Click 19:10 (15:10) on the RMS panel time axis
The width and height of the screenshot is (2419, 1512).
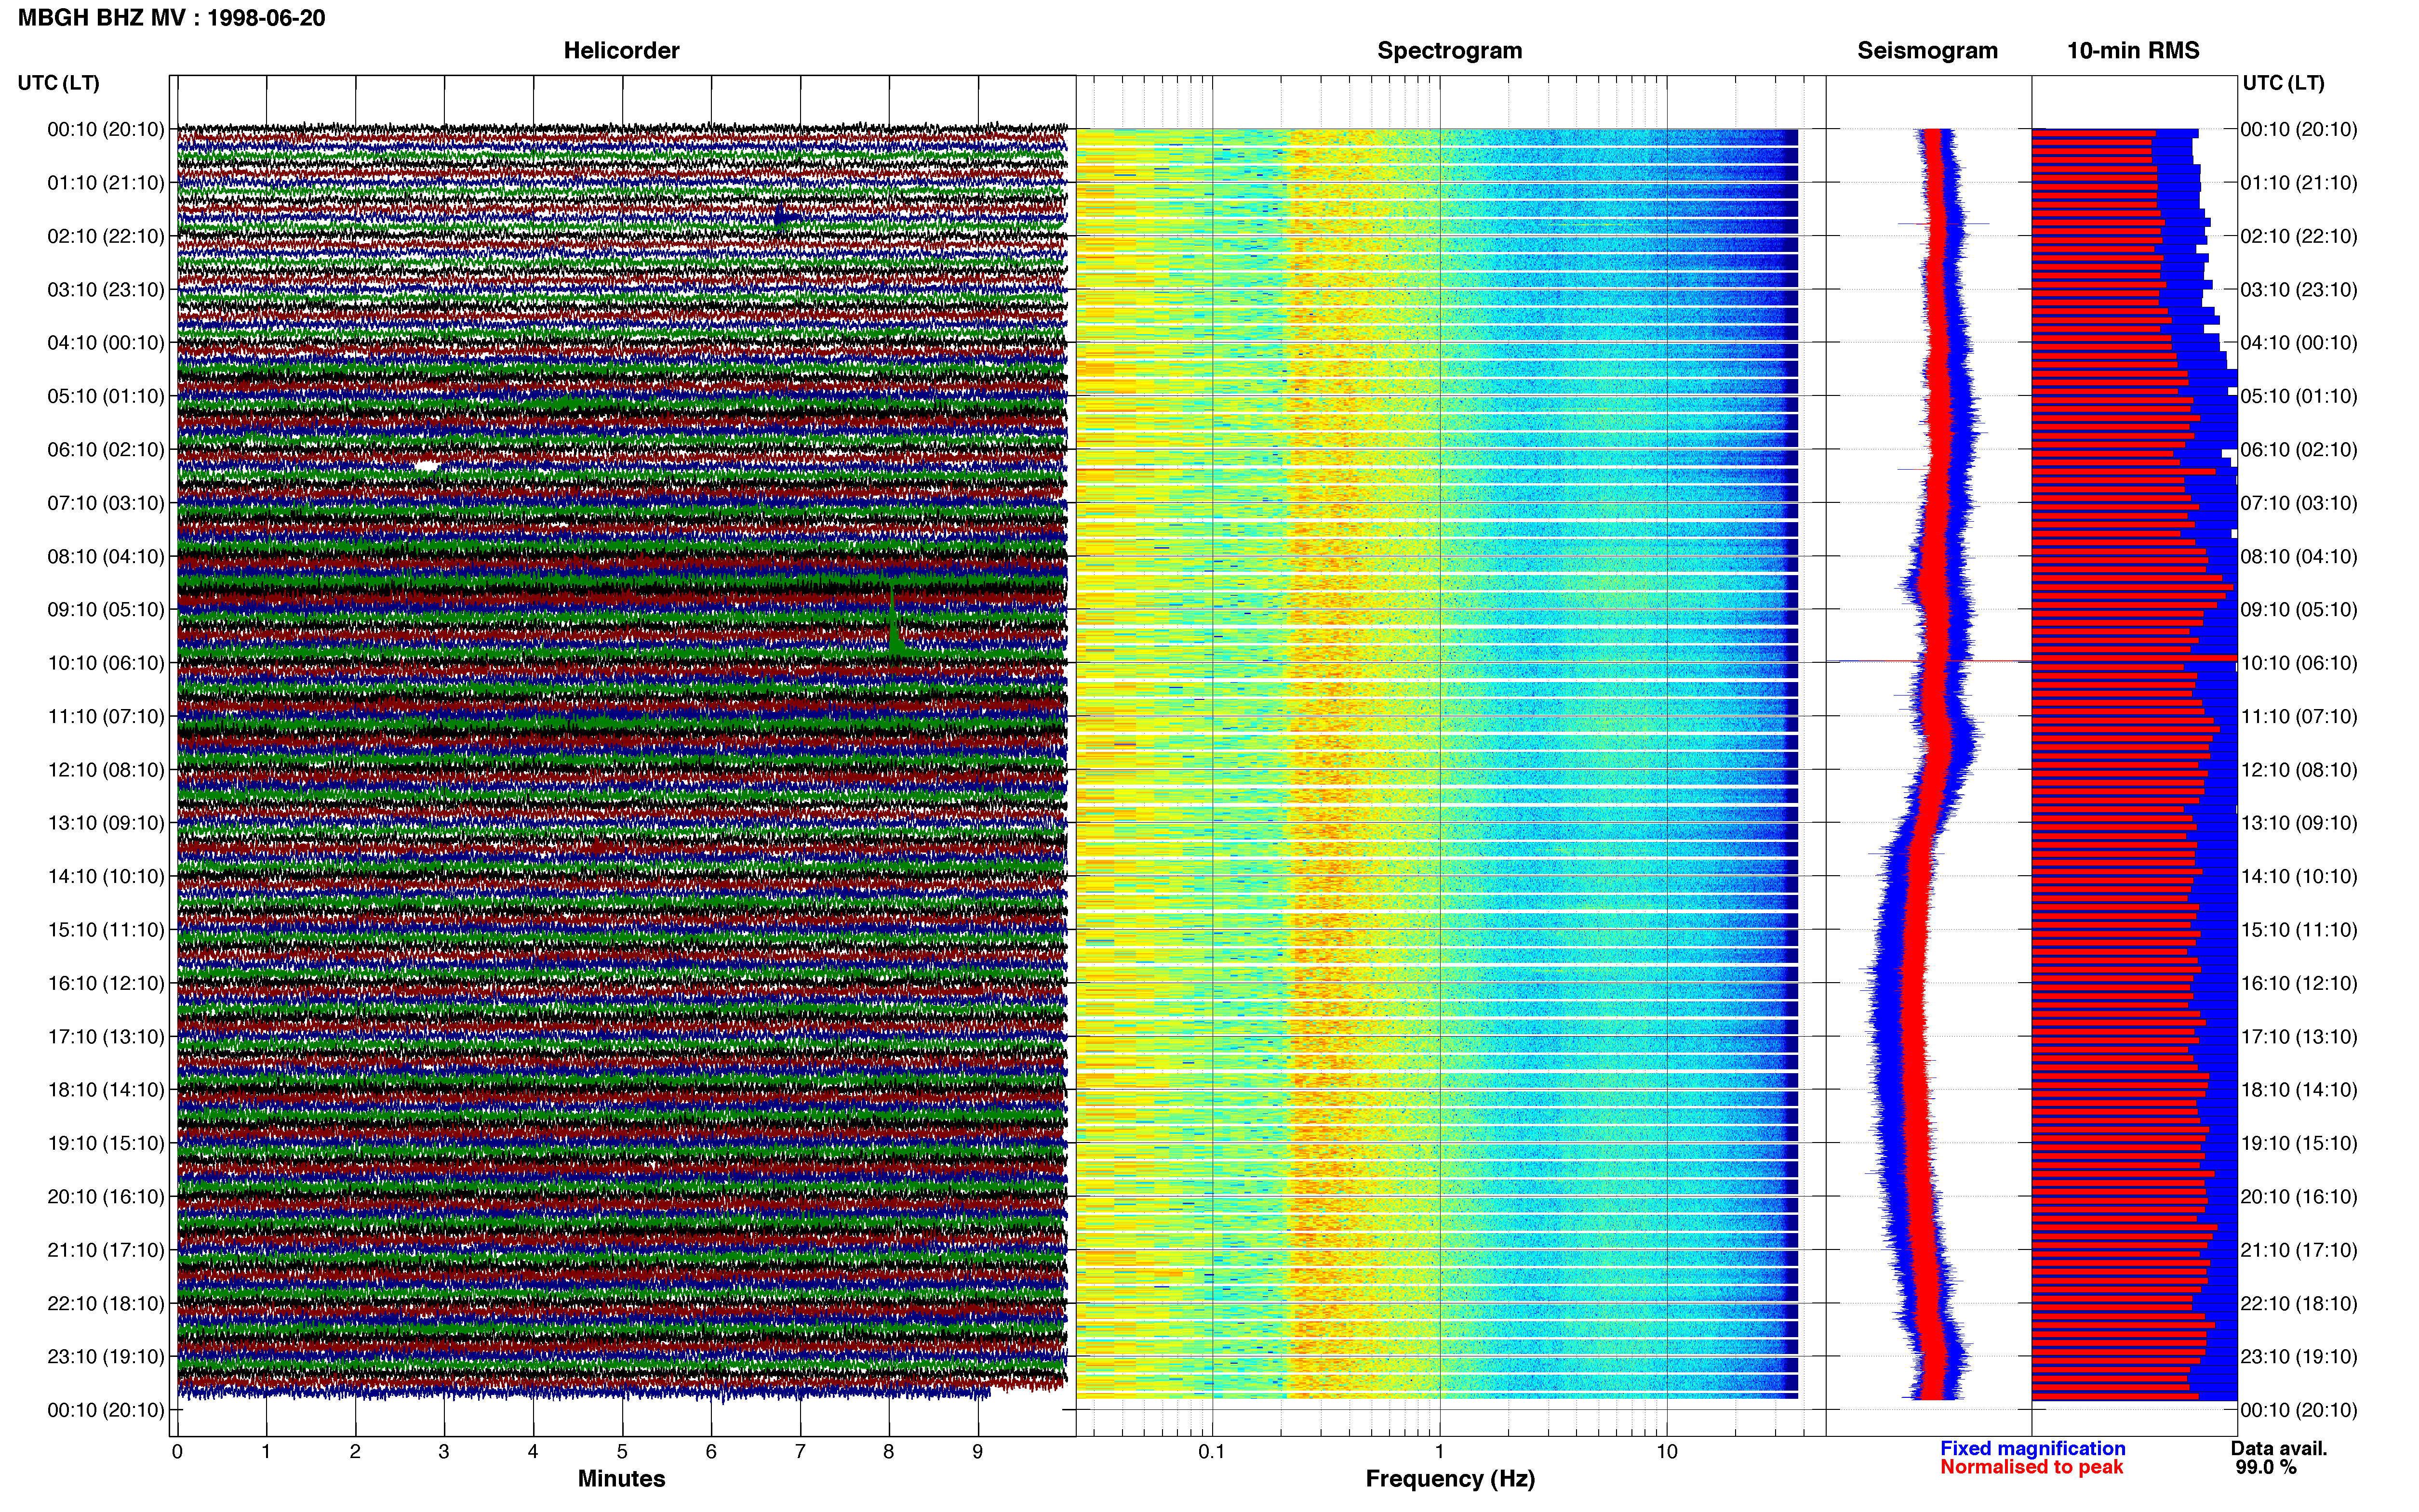click(2299, 1143)
